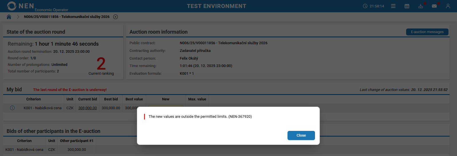Screen dimensions: 457x156
Task: Click the Other participant #1 column header
Action: pos(77,141)
